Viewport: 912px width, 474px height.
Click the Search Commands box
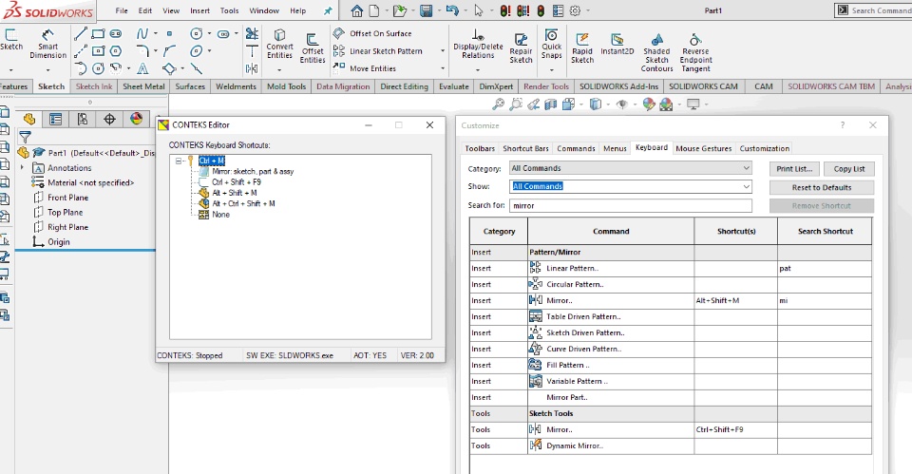873,10
